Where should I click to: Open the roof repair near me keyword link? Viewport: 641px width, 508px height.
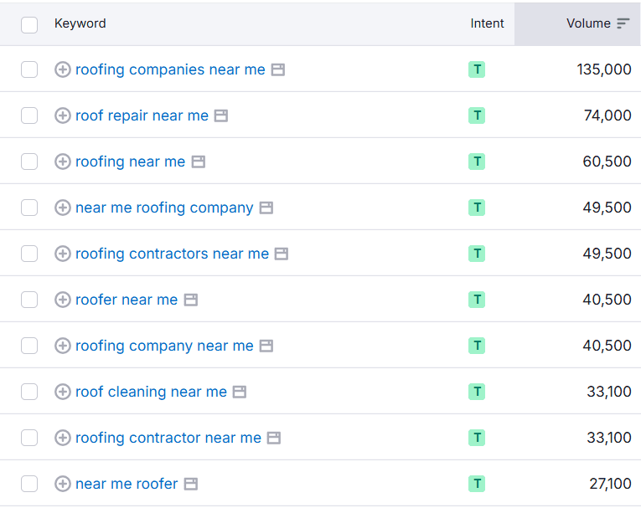tap(142, 116)
